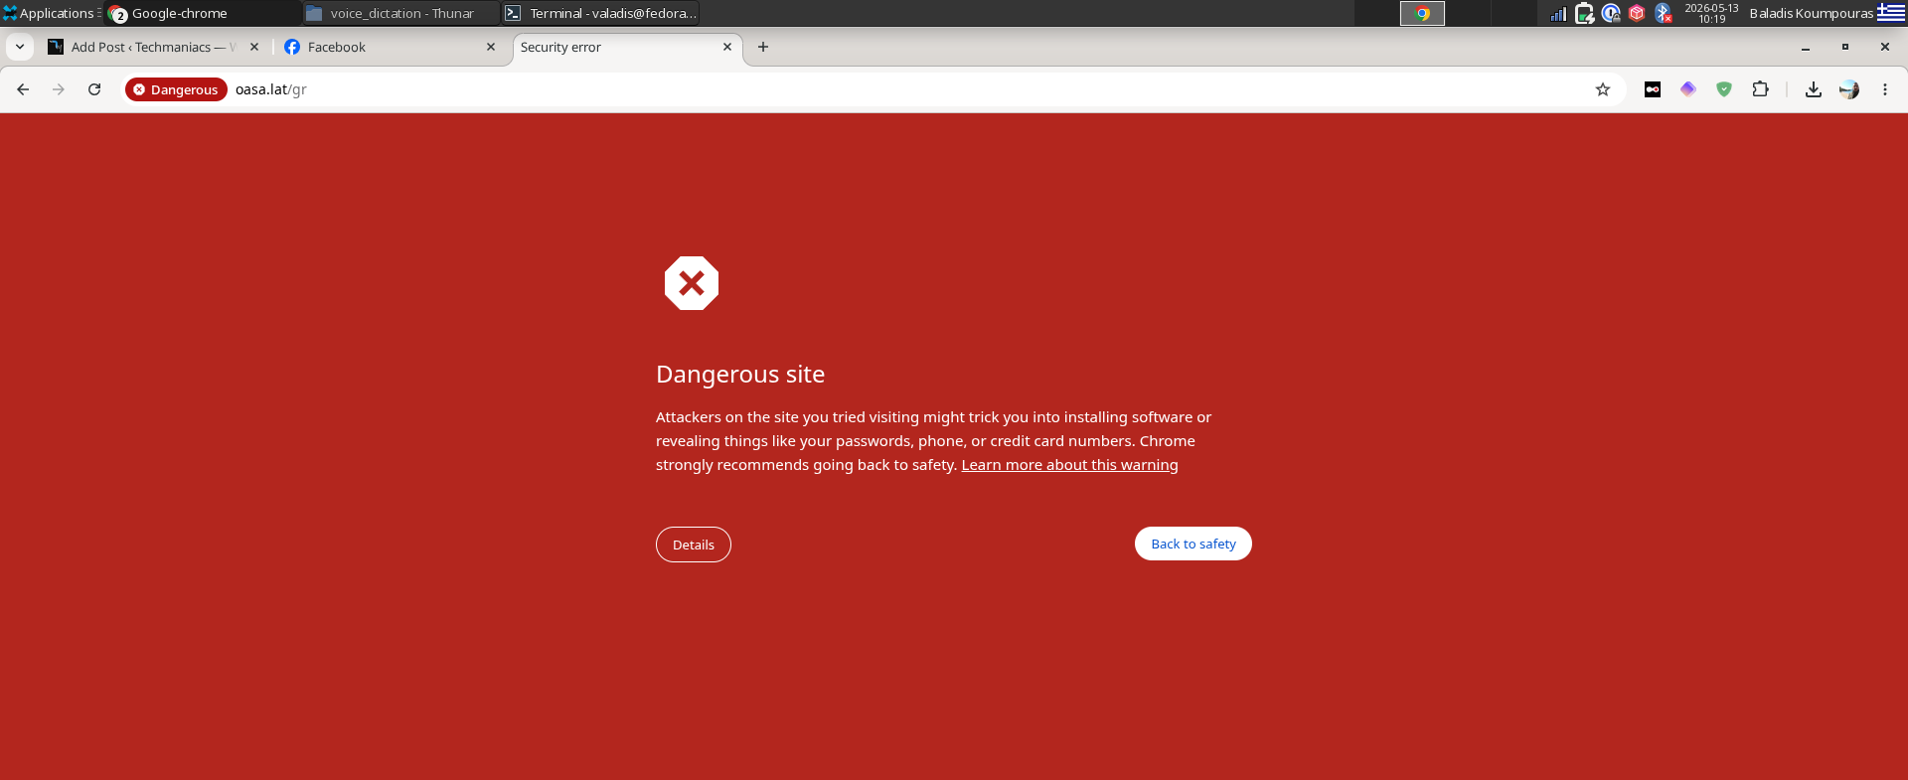
Task: Click the Back to safety button
Action: click(1193, 544)
